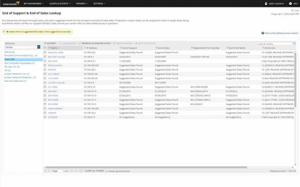Click the SolarWinds logo

tap(10, 4)
